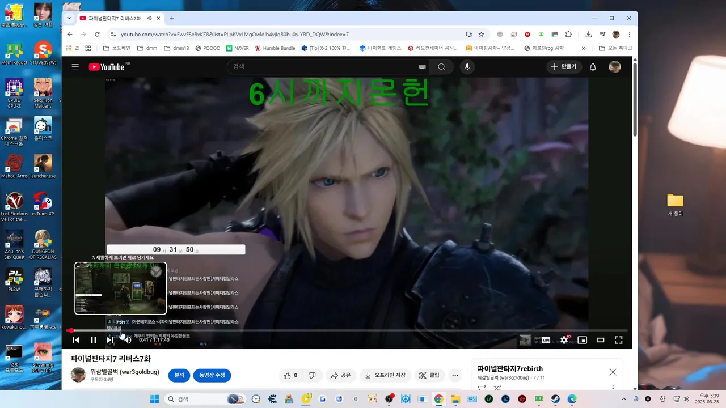Click the 클립 clip button

pos(429,375)
